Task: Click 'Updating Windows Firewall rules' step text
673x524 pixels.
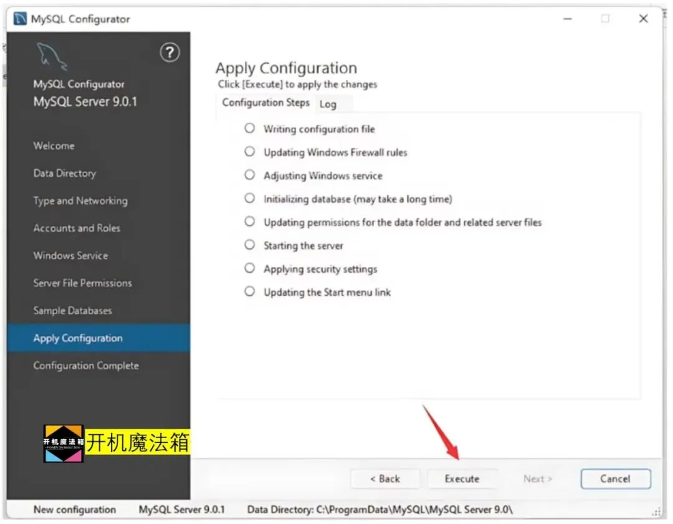Action: tap(335, 152)
